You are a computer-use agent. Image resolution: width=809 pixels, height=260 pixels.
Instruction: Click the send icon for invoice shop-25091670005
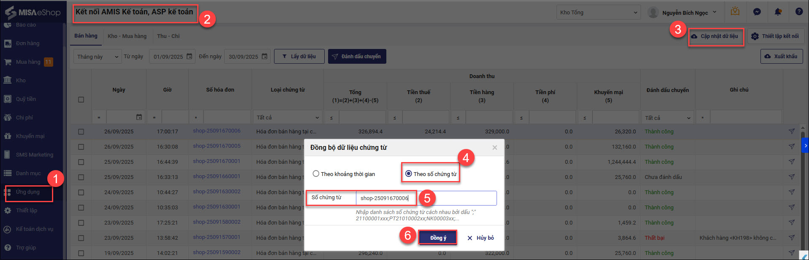click(791, 146)
